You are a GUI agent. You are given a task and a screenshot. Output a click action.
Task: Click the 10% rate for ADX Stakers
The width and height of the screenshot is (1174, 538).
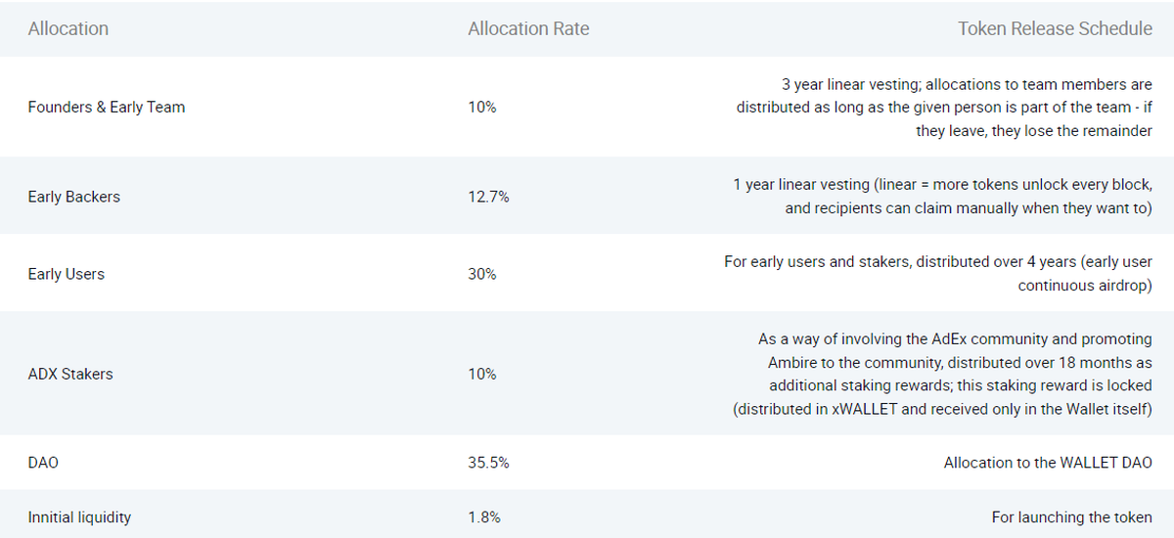point(482,374)
